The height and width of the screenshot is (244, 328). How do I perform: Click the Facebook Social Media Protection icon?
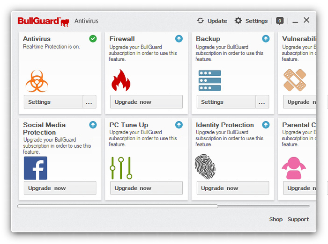tap(36, 168)
